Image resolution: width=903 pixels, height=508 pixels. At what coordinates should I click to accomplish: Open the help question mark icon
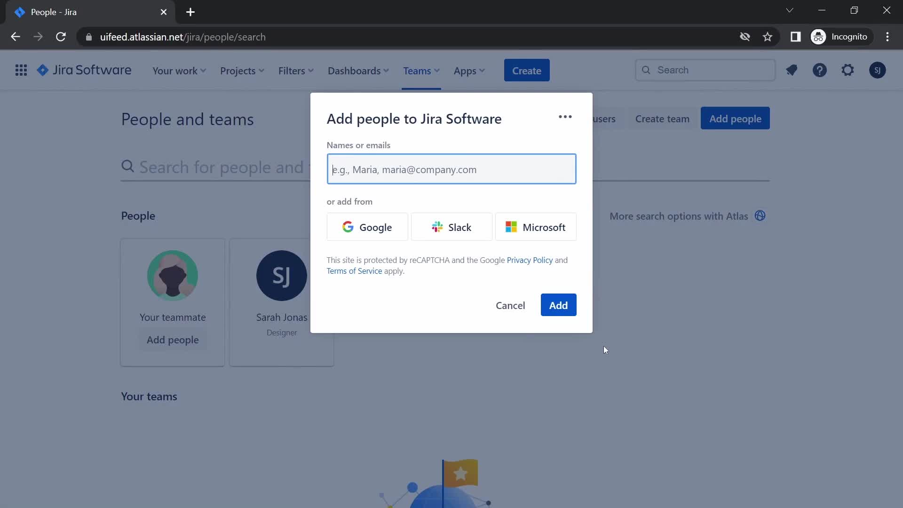(820, 71)
